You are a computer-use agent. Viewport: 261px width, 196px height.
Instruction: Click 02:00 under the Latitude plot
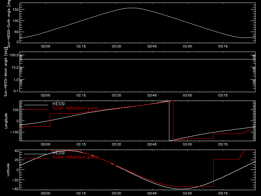pyautogui.click(x=45, y=193)
